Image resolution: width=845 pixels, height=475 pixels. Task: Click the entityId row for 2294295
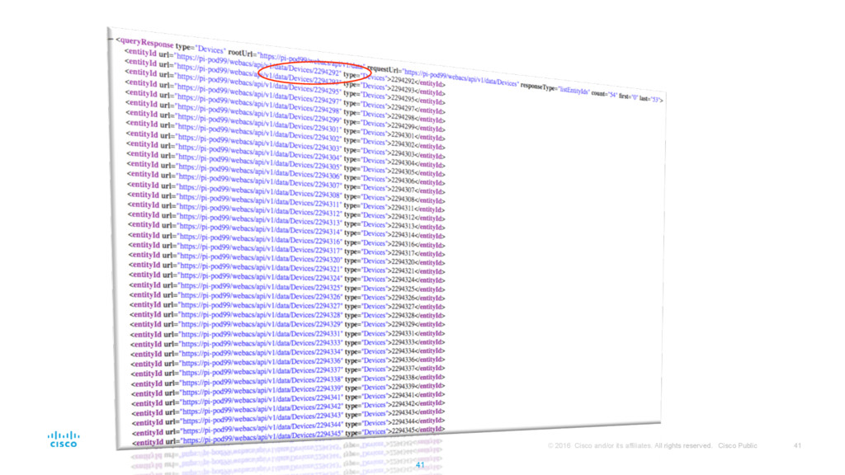(285, 87)
